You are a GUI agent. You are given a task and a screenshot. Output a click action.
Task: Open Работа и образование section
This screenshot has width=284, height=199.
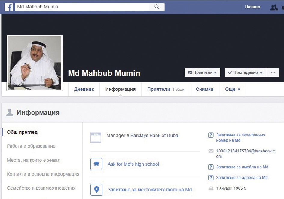pyautogui.click(x=31, y=146)
